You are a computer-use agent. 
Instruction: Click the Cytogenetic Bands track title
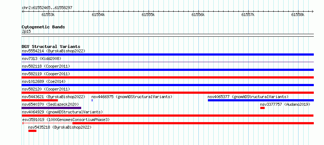click(x=43, y=27)
